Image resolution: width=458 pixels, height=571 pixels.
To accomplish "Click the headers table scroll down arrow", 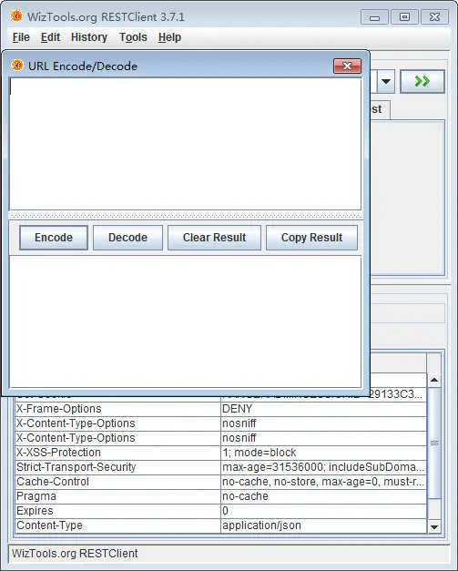I will (x=434, y=526).
